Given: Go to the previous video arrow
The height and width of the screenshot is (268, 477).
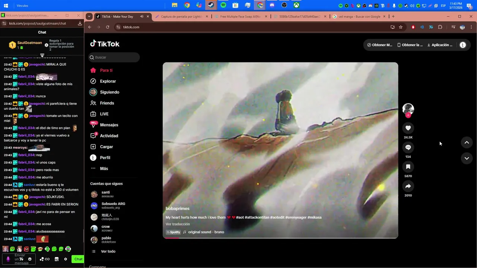Looking at the screenshot, I should tap(467, 143).
